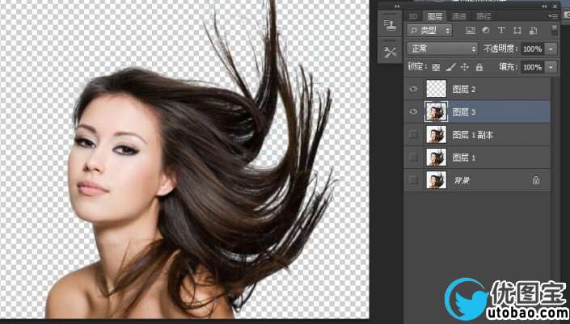The height and width of the screenshot is (324, 570).
Task: Select 背景 layer thumbnail
Action: pos(437,180)
